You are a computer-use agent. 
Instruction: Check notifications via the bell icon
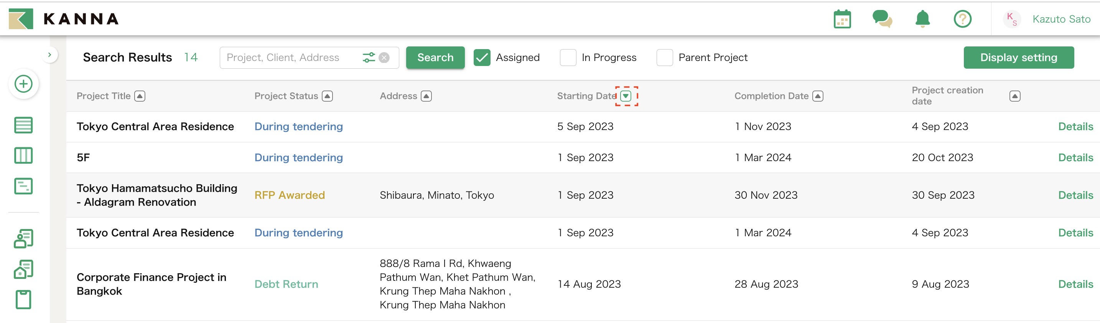point(922,19)
